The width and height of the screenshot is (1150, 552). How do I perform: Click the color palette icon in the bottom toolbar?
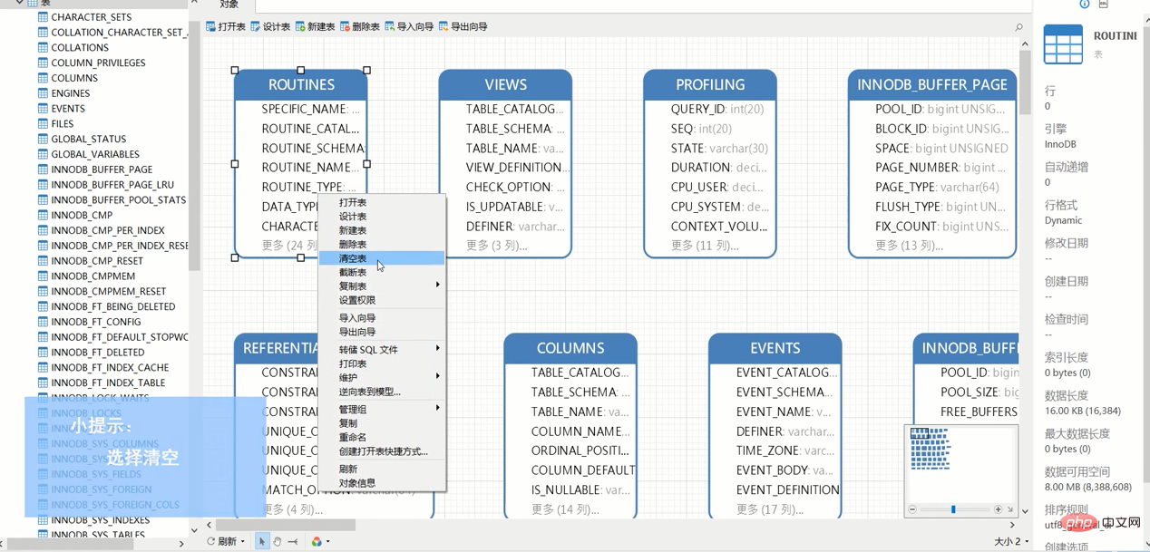(317, 541)
